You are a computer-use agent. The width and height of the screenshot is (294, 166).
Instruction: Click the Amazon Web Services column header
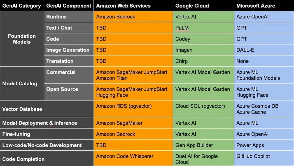coord(133,6)
